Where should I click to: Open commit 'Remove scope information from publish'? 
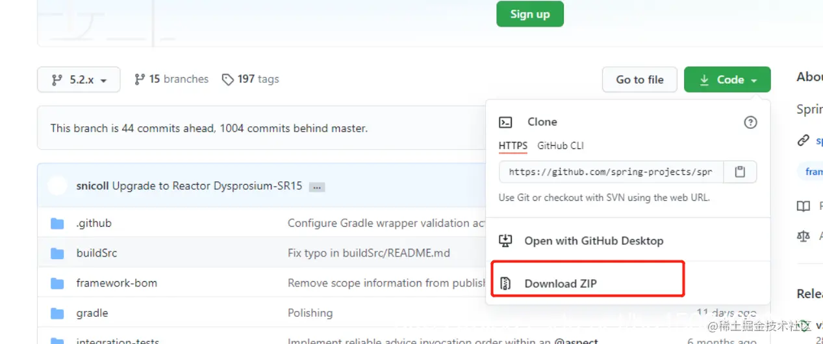click(386, 283)
